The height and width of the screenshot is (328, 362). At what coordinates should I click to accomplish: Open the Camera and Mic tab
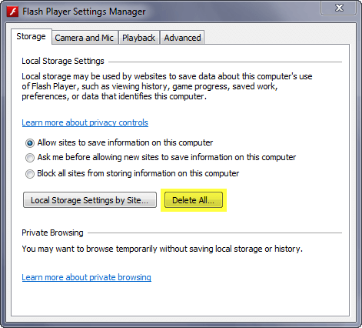[85, 38]
